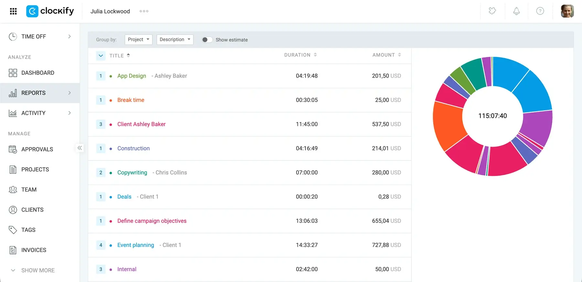This screenshot has height=282, width=582.
Task: Expand the Reports submenu arrow
Action: 69,93
